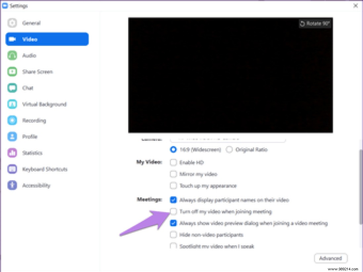This screenshot has height=272, width=363.
Task: Switch to the Profile section
Action: point(30,136)
